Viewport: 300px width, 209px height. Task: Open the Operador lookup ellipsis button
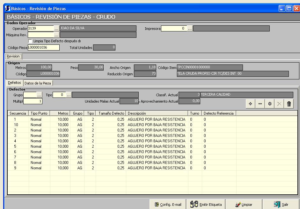click(56, 29)
